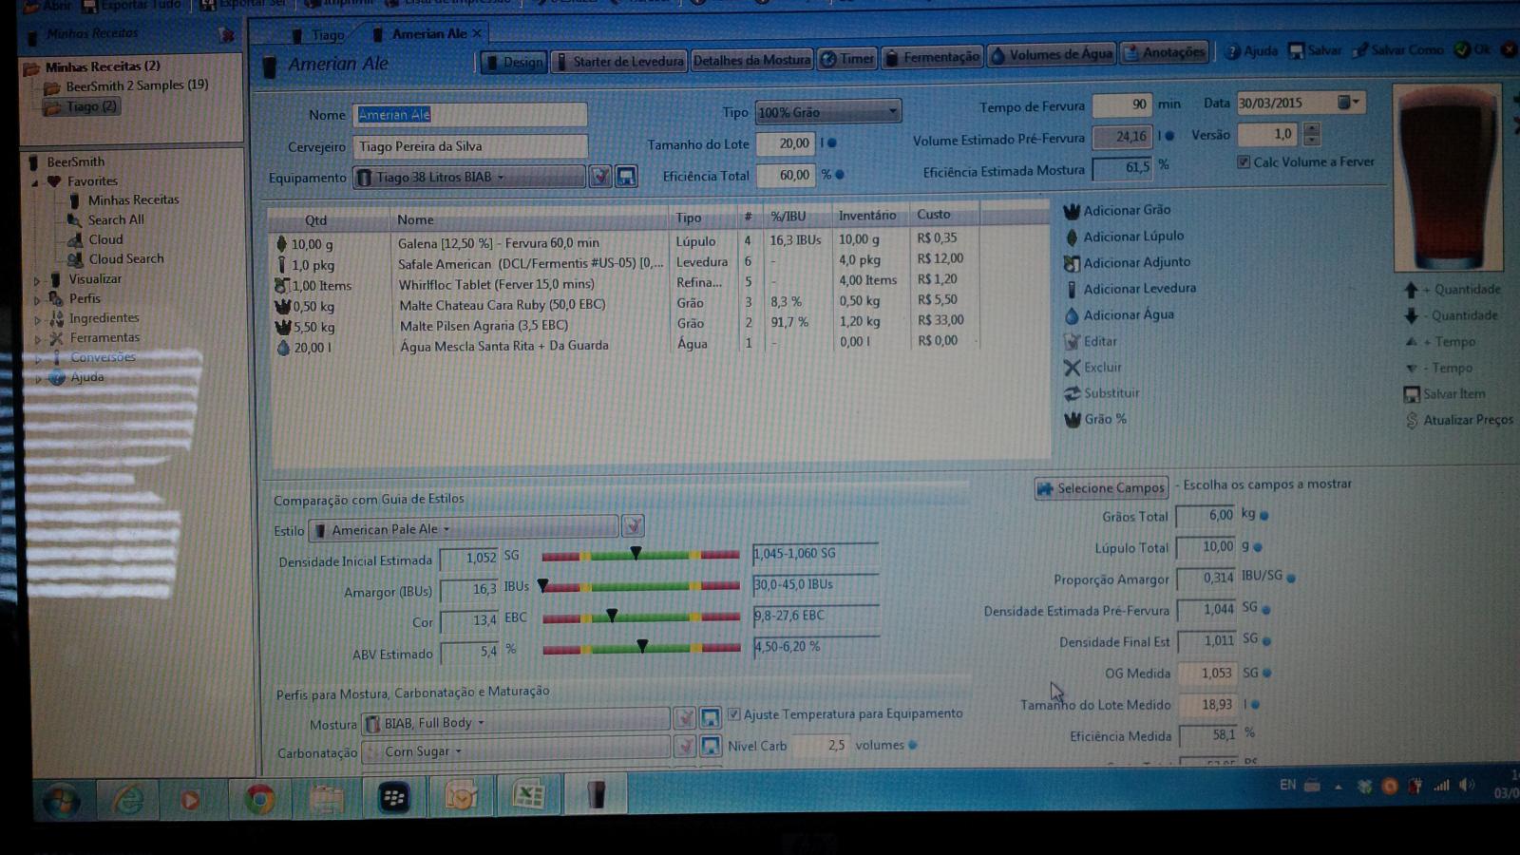Click - Tempo down arrow
Screen dimensions: 1520x855
(x=1411, y=368)
